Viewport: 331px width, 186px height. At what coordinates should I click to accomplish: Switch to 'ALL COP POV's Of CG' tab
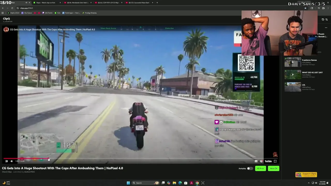108,3
